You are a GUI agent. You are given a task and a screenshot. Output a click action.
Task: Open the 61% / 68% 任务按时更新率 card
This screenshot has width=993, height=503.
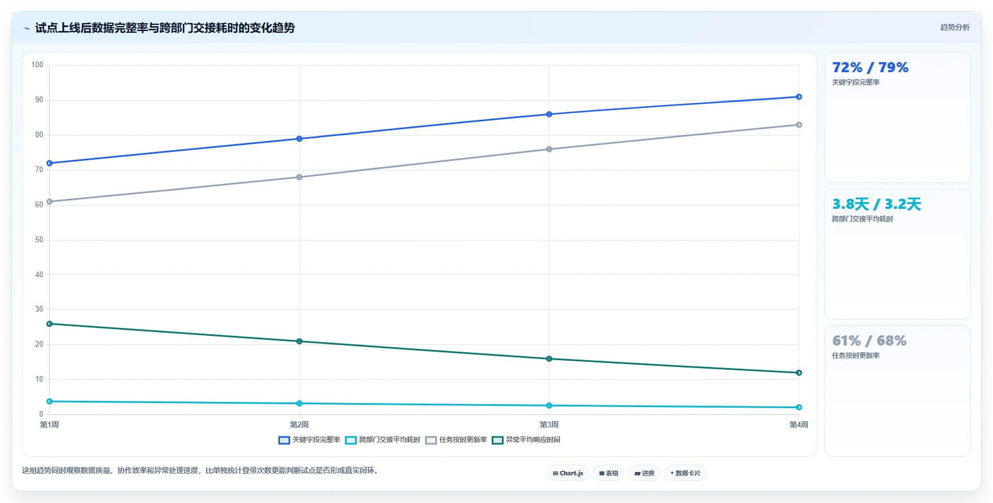click(x=898, y=391)
